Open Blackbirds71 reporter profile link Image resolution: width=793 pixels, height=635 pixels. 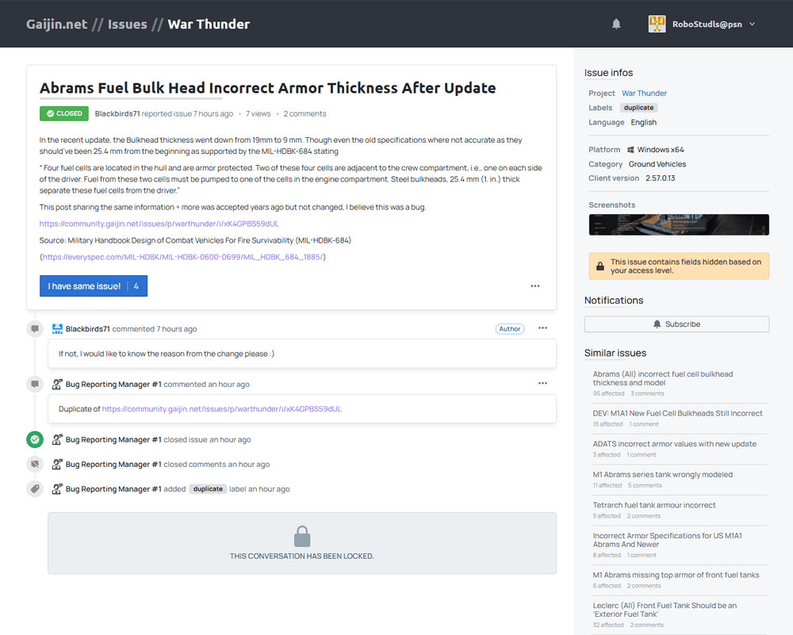click(117, 113)
